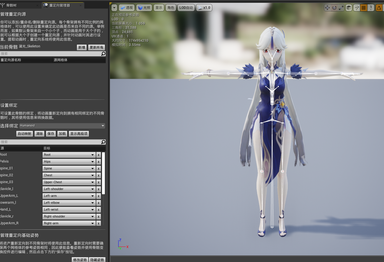Open the Left-wrist target dropdown
The height and width of the screenshot is (262, 384).
click(x=69, y=210)
